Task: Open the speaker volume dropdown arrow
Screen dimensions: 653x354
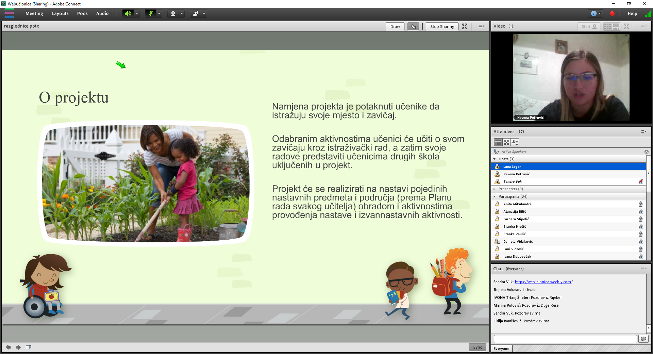Action: [136, 14]
